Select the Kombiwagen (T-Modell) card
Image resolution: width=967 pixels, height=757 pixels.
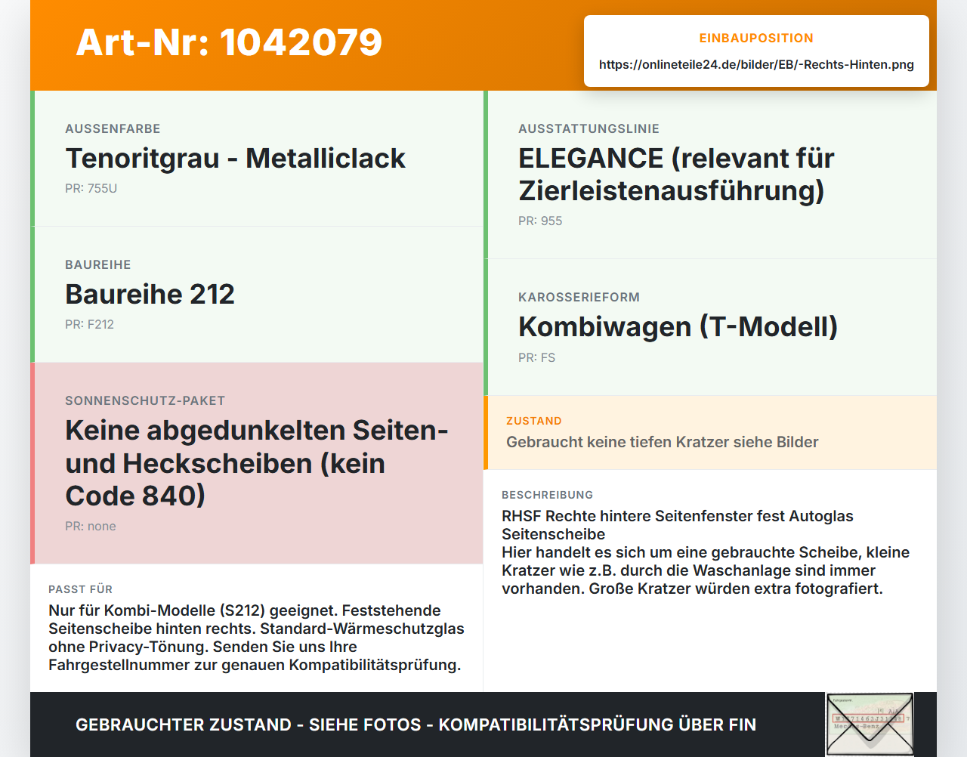(x=710, y=327)
